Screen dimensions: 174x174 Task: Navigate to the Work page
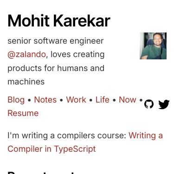pyautogui.click(x=76, y=100)
